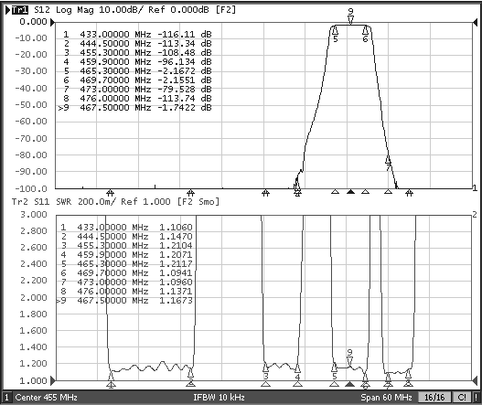Click SWR marker row 473.00000 MHz 1.0960
482x405 pixels.
(126, 282)
